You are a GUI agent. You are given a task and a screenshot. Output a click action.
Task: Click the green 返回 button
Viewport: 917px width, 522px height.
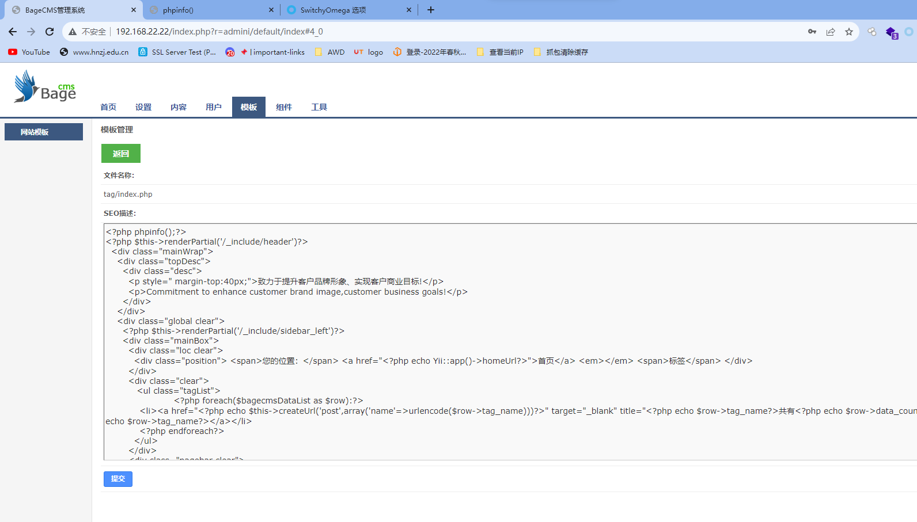121,154
